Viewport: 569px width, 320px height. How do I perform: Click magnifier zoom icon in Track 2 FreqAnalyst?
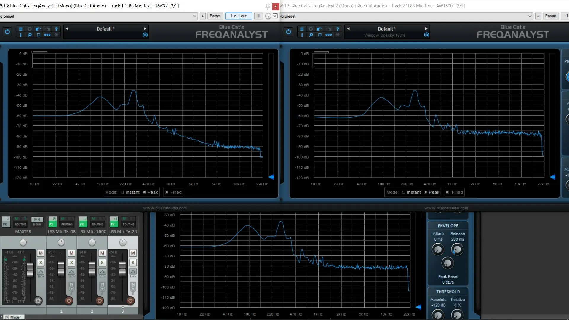(311, 35)
